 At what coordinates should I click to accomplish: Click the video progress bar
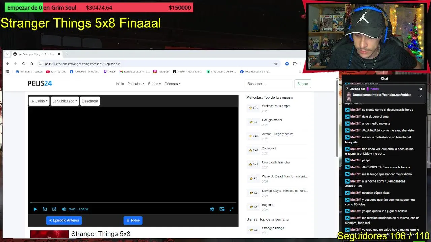point(133,203)
